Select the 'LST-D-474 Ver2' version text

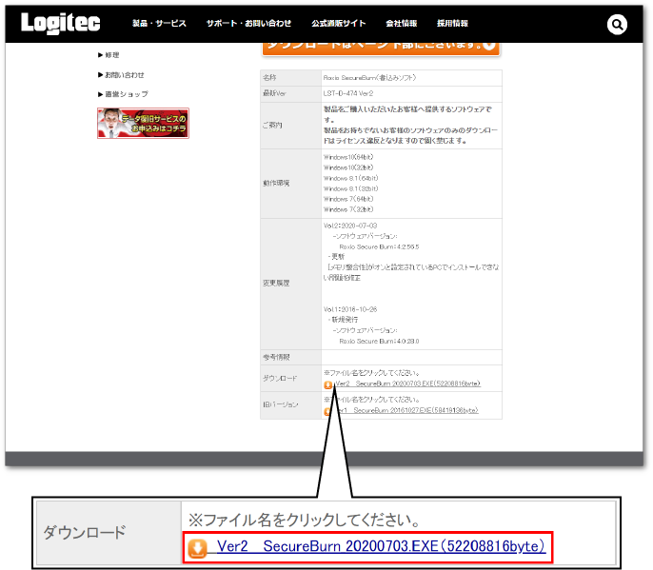[x=348, y=93]
